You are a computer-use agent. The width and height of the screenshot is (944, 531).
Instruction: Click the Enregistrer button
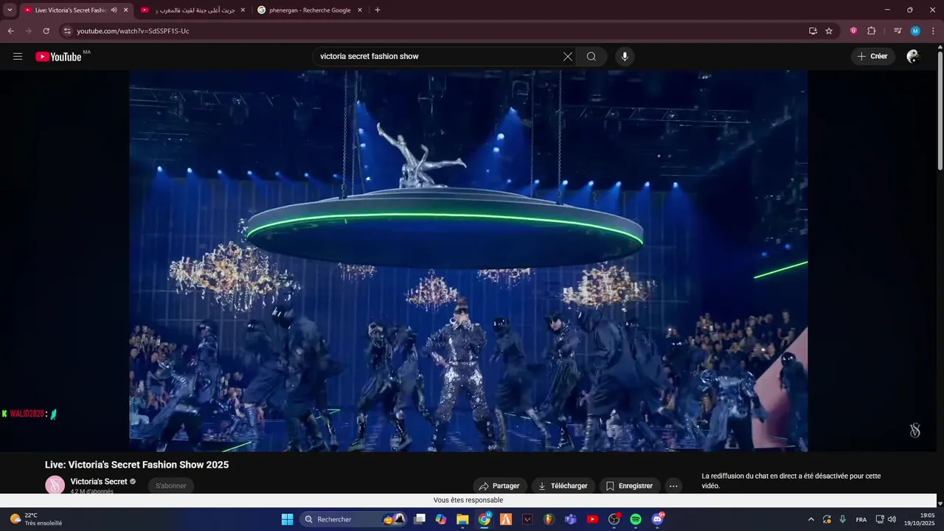(630, 486)
